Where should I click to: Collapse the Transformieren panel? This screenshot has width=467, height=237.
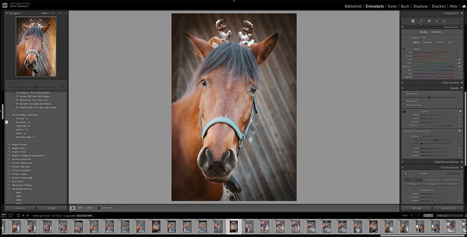(462, 167)
